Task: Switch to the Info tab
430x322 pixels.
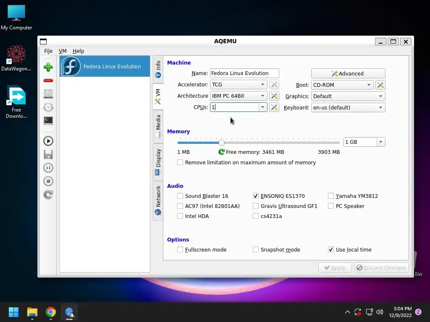Action: tap(158, 69)
